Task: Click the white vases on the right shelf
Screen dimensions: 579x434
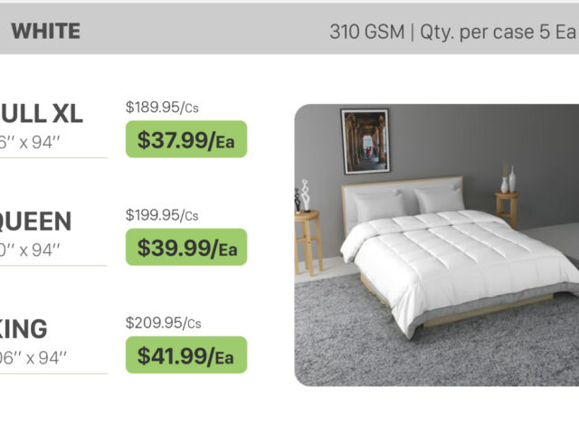Action: click(508, 180)
